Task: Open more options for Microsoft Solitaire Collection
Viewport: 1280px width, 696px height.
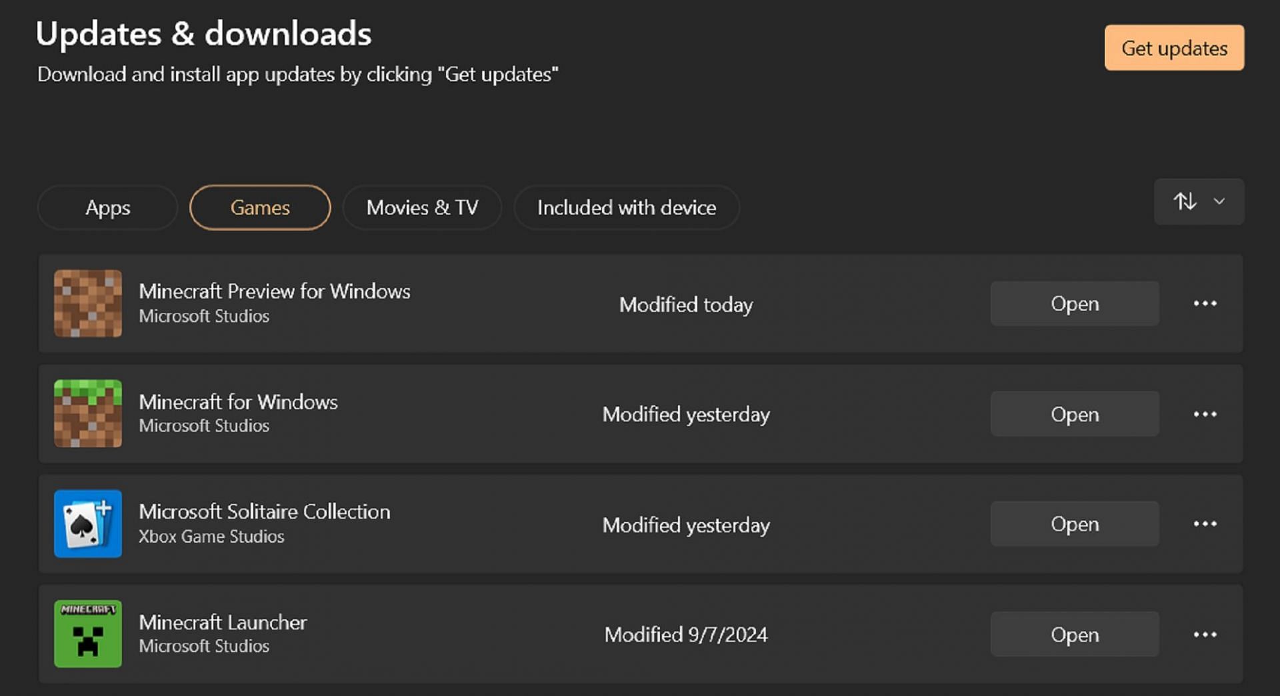Action: (x=1205, y=524)
